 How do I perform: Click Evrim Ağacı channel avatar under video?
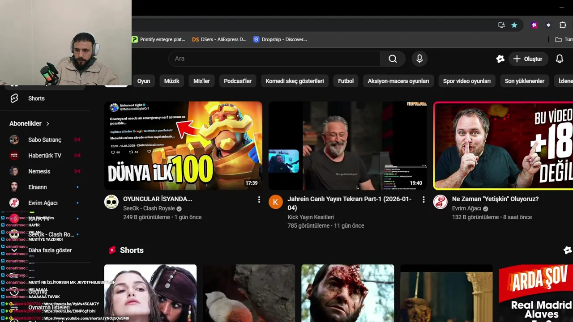tap(440, 202)
